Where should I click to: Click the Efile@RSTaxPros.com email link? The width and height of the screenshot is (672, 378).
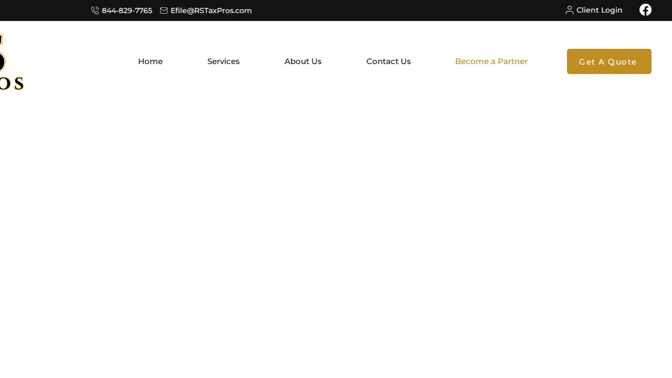pyautogui.click(x=211, y=10)
